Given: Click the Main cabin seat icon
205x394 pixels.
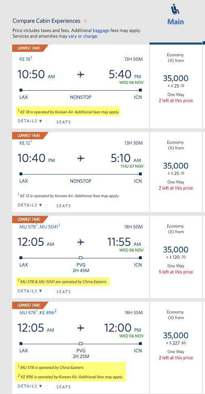Looking at the screenshot, I should 176,10.
